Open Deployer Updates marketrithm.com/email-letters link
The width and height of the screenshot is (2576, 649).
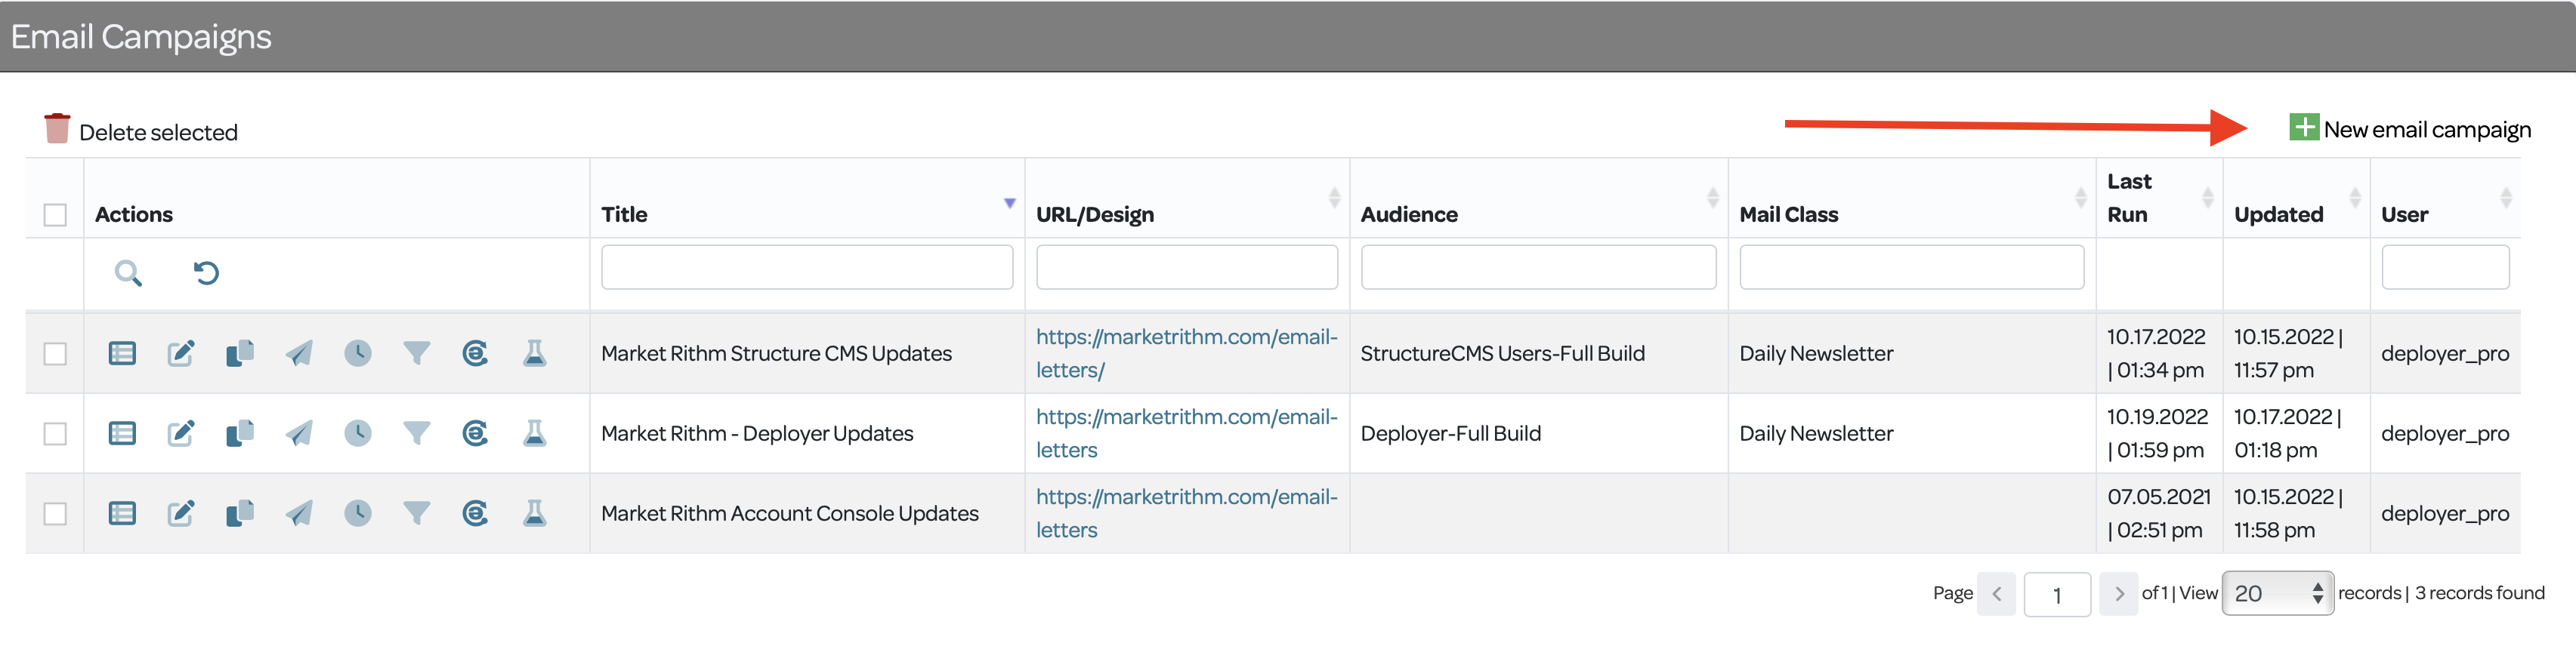pyautogui.click(x=1186, y=433)
